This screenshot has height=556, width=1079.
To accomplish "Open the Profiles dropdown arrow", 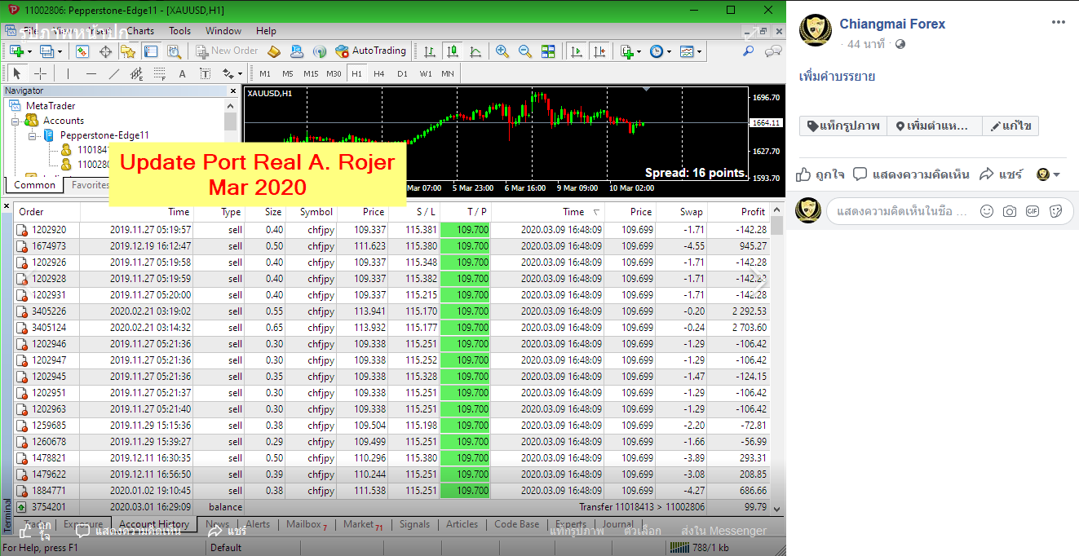I will (60, 51).
